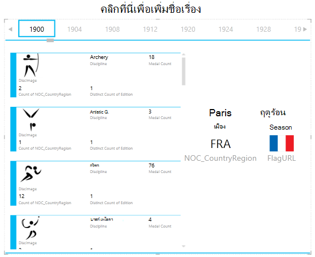
Task: Click Medal Count value 76
Action: pos(152,166)
